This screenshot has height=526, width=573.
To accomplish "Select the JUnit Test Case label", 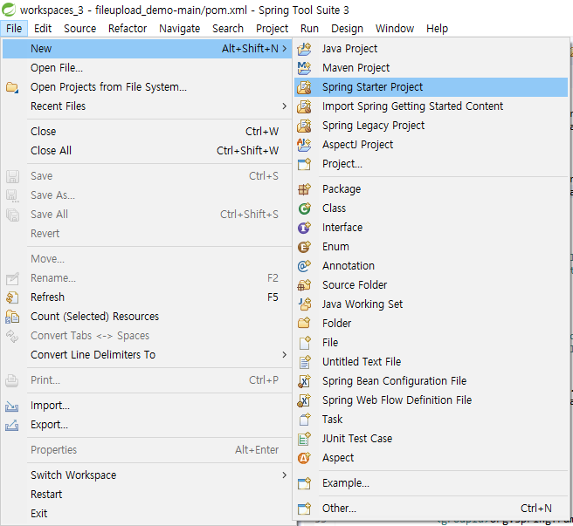I will [x=357, y=439].
